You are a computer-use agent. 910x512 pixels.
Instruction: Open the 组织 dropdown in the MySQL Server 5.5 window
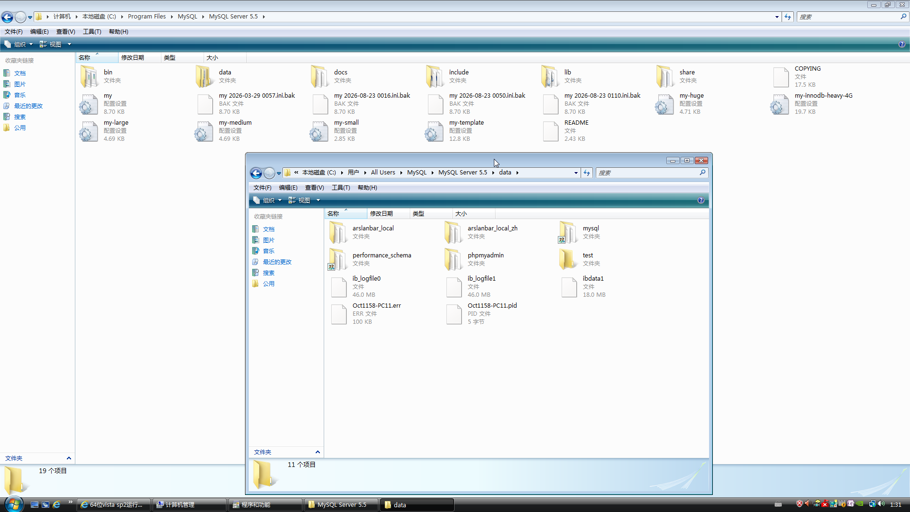(x=18, y=44)
